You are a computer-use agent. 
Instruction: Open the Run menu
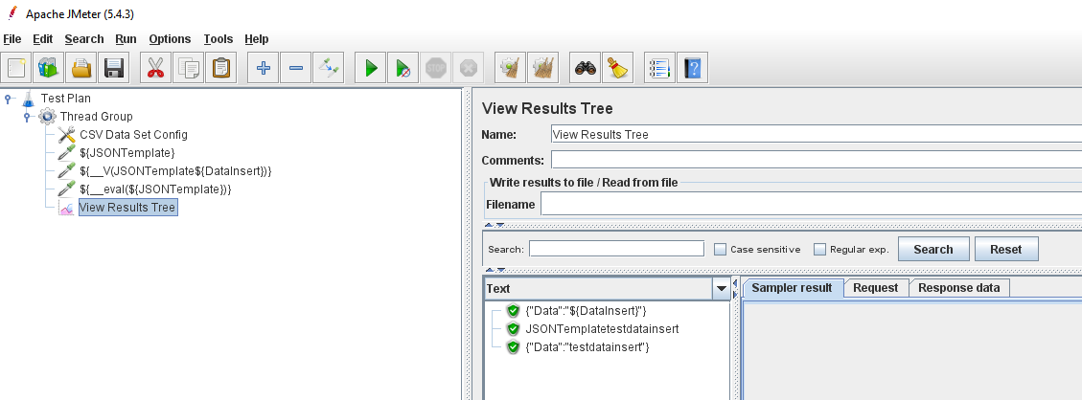coord(126,39)
